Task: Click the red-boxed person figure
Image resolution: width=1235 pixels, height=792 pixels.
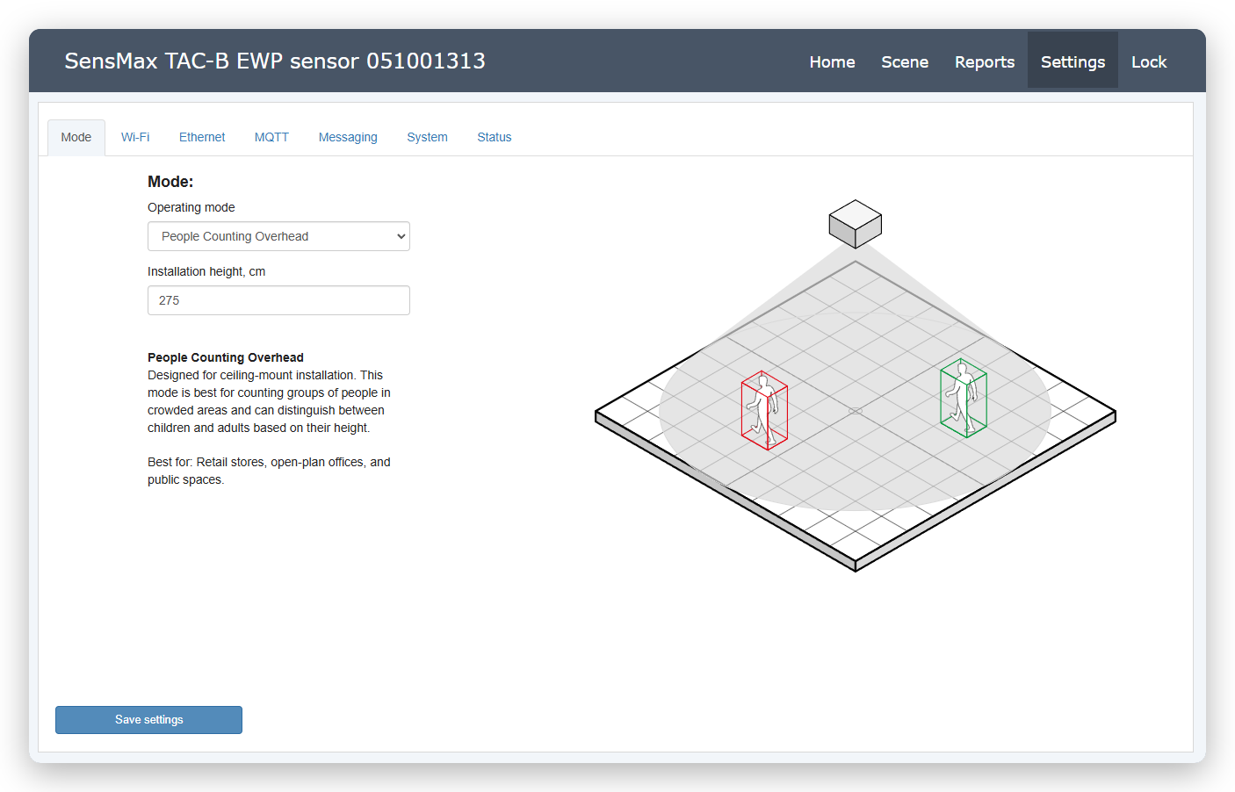Action: tap(764, 410)
